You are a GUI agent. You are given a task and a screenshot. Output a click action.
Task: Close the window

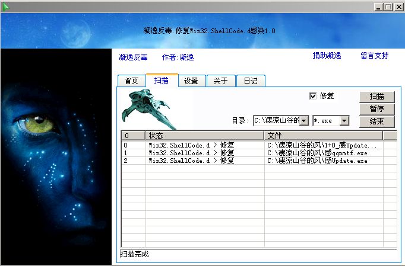point(398,7)
